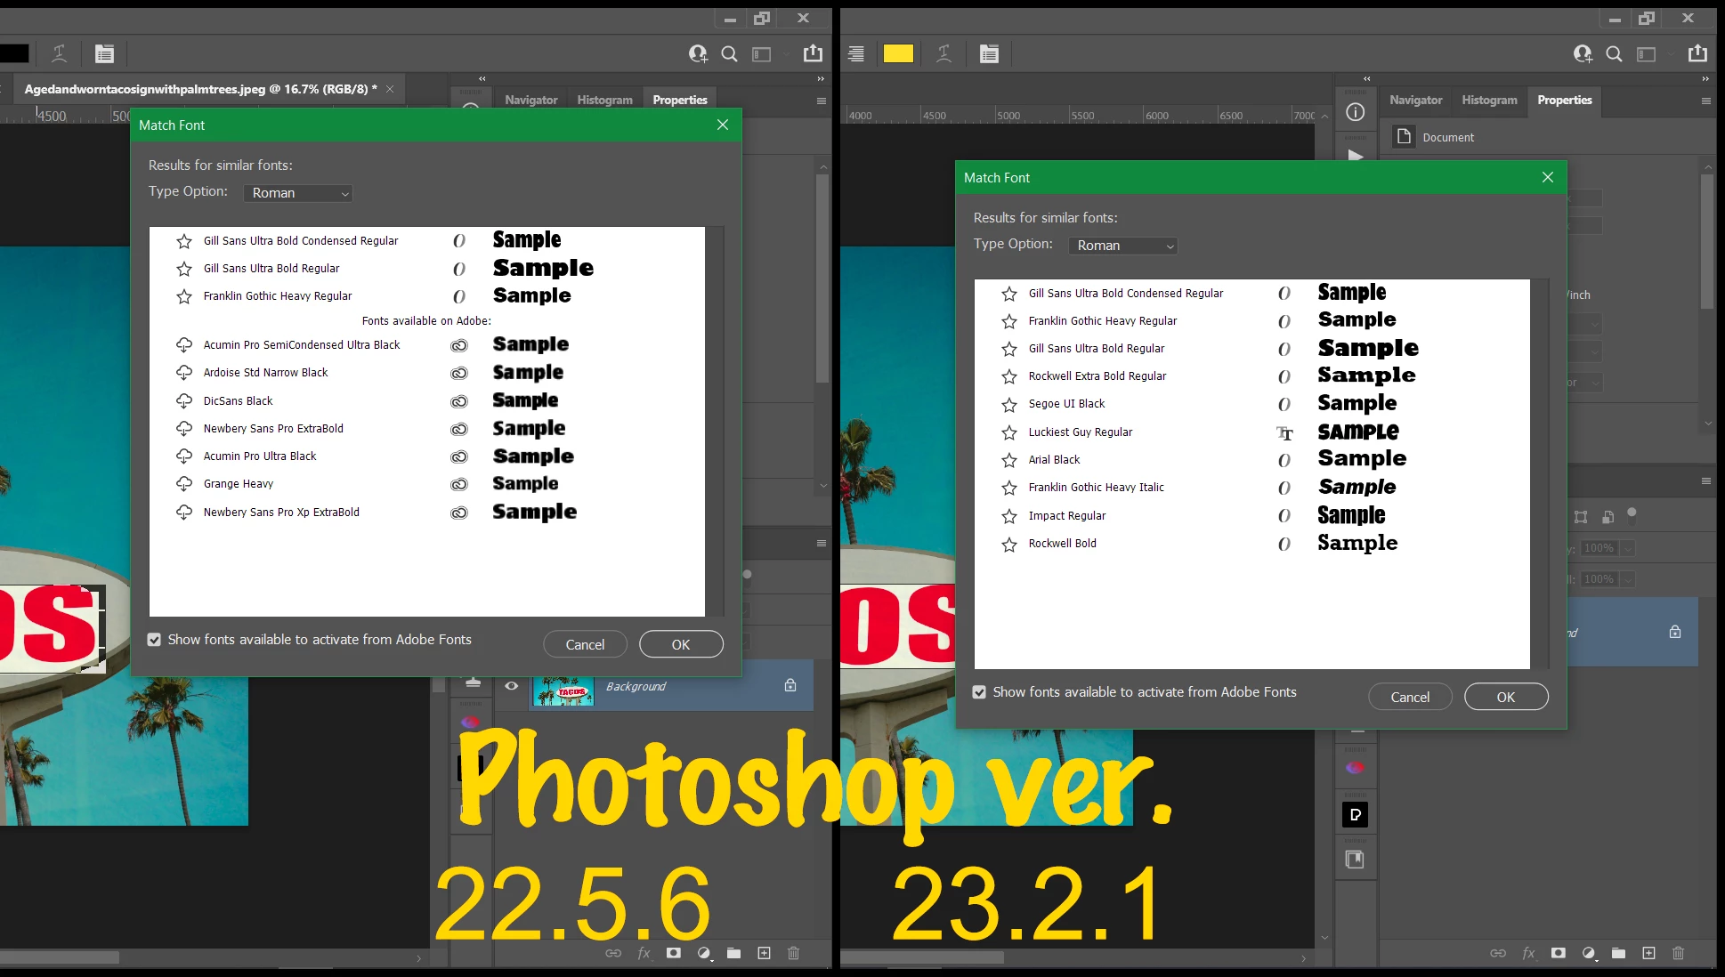Screen dimensions: 1725x977
Task: Open character panel icon in left options bar
Action: click(x=104, y=54)
